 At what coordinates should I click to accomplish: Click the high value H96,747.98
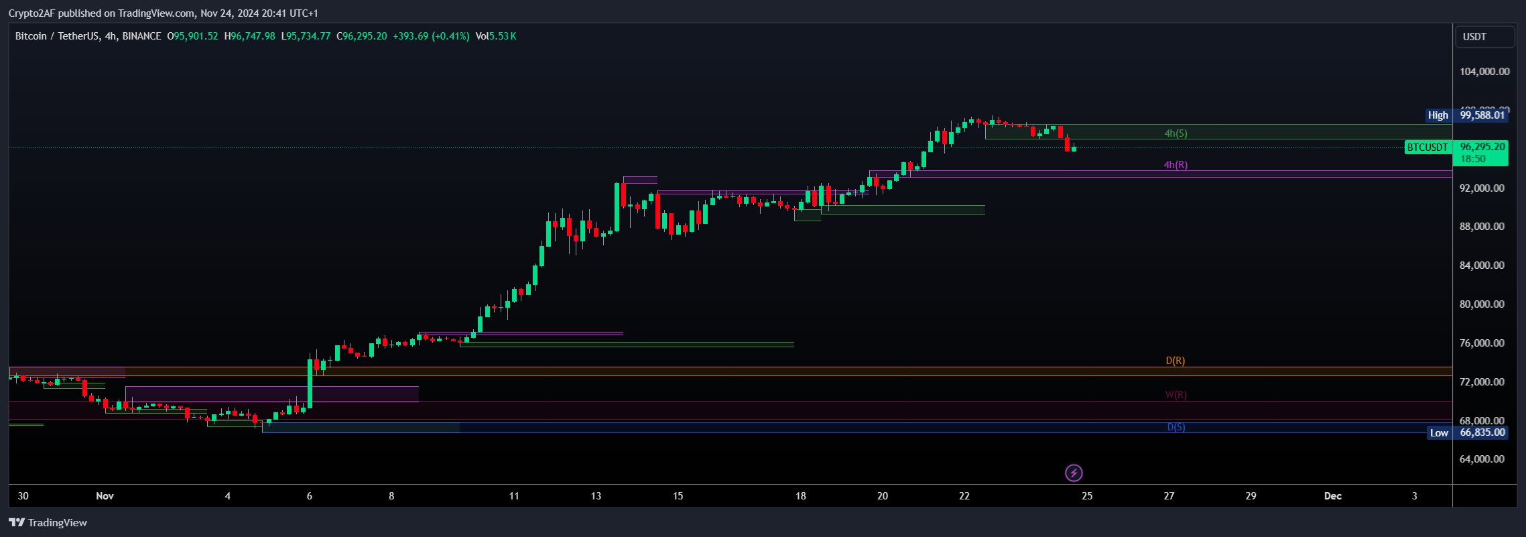point(249,36)
